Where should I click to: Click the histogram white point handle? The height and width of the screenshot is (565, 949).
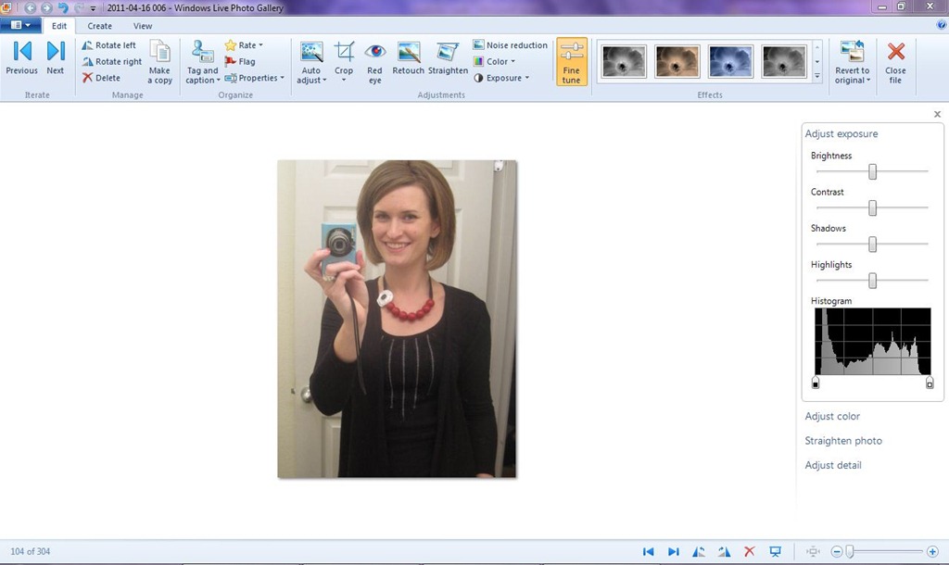930,383
